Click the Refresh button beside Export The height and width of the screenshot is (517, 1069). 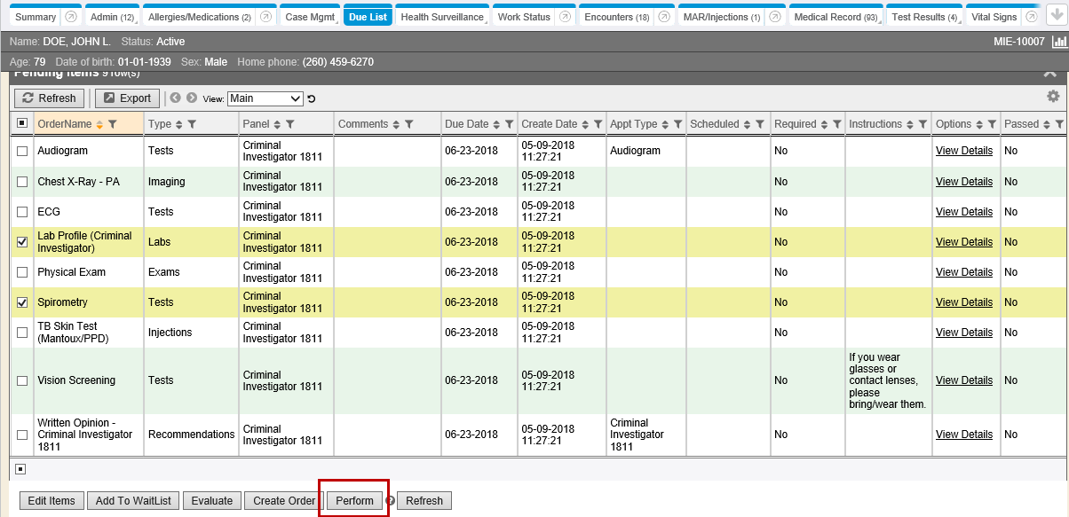tap(50, 98)
